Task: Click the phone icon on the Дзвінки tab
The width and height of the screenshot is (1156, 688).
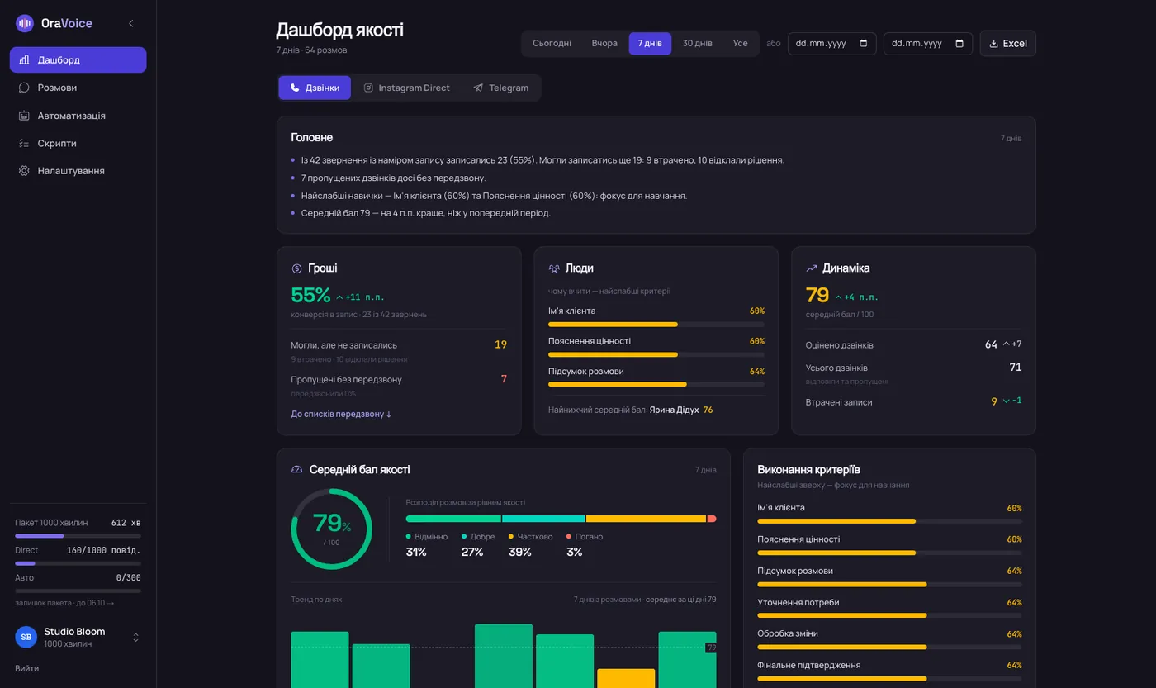Action: point(295,88)
